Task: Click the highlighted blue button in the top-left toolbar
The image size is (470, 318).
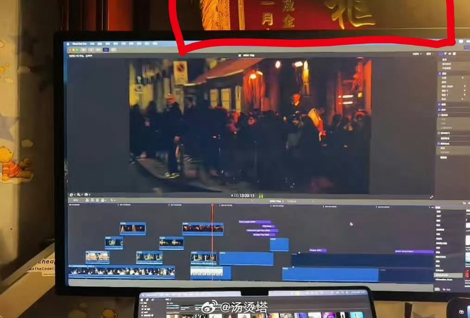Action: [106, 50]
